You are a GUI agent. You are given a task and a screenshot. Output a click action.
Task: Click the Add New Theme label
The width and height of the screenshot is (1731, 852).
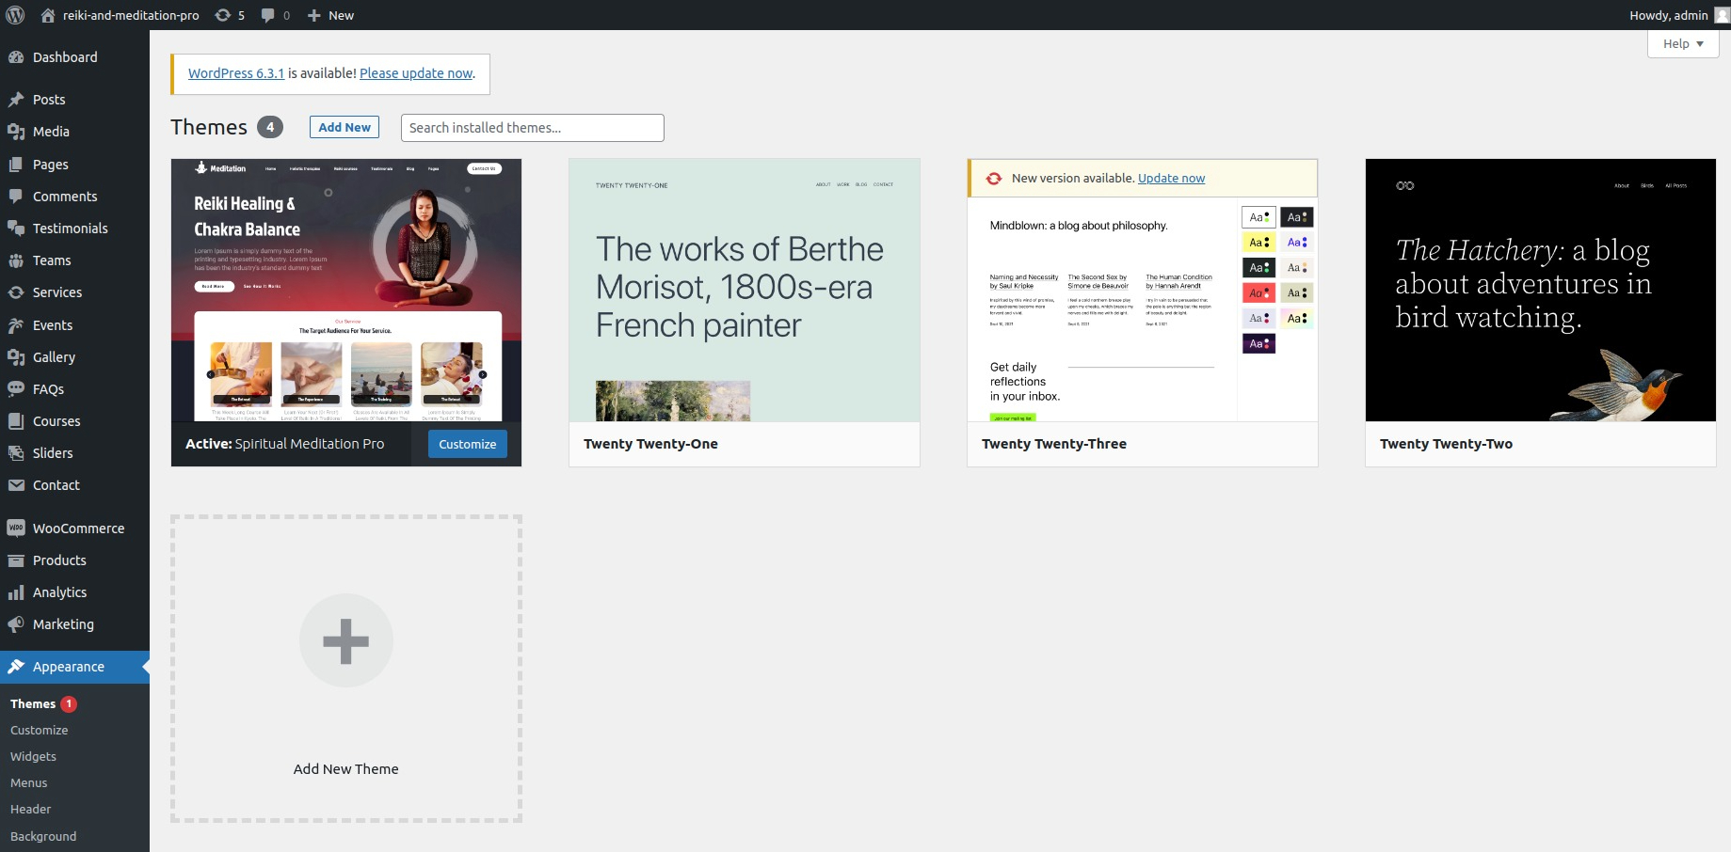click(346, 769)
